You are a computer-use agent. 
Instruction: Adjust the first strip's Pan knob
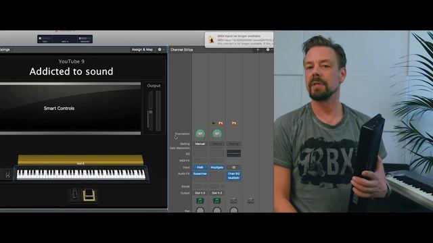[200, 210]
